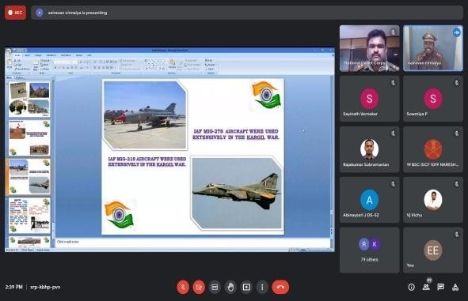The width and height of the screenshot is (468, 301).
Task: Select National Cadet Corps video tile
Action: pos(370,48)
